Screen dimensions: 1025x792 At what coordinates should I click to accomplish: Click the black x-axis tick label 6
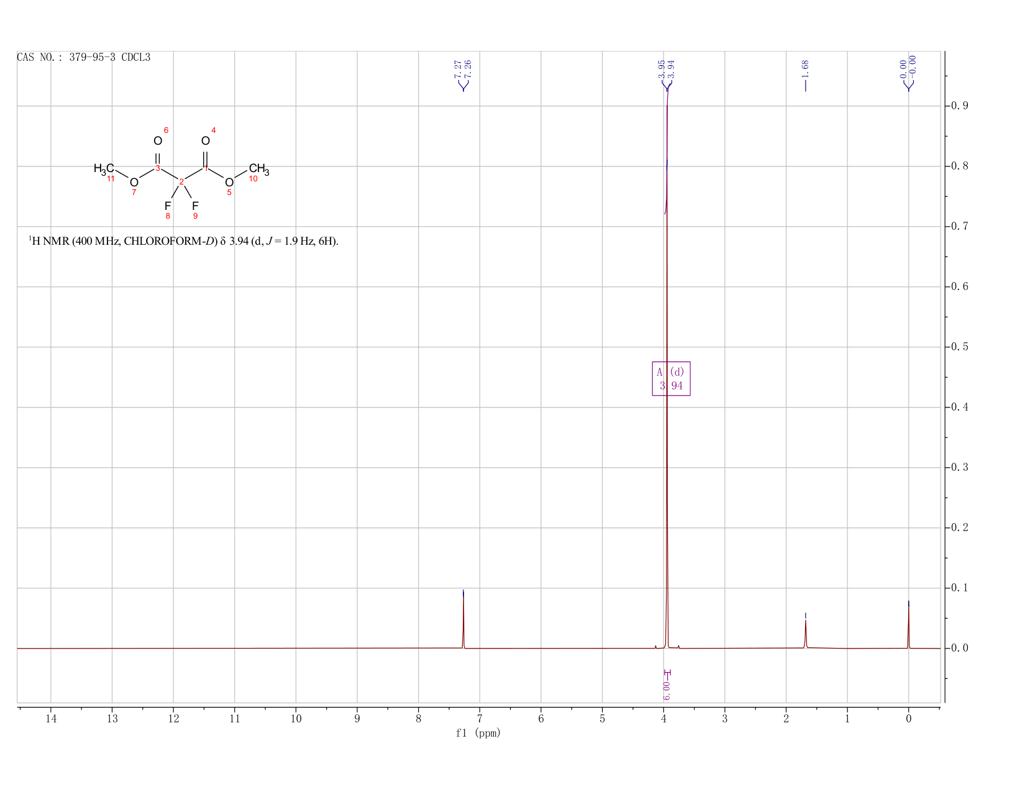[x=541, y=719]
